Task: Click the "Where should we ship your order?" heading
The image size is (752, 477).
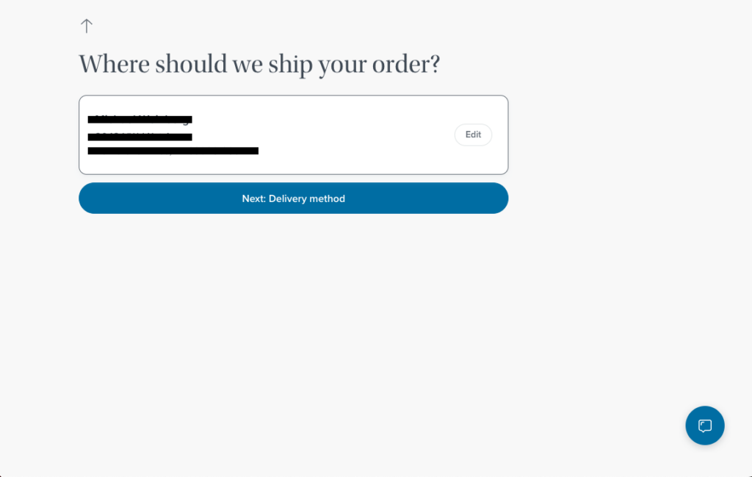Action: click(259, 65)
